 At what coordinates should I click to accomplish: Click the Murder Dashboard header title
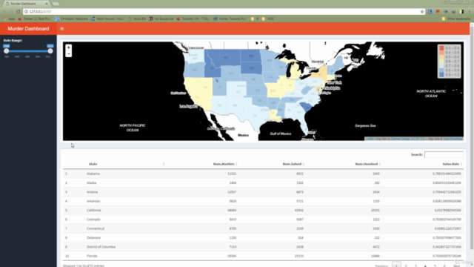click(x=28, y=29)
